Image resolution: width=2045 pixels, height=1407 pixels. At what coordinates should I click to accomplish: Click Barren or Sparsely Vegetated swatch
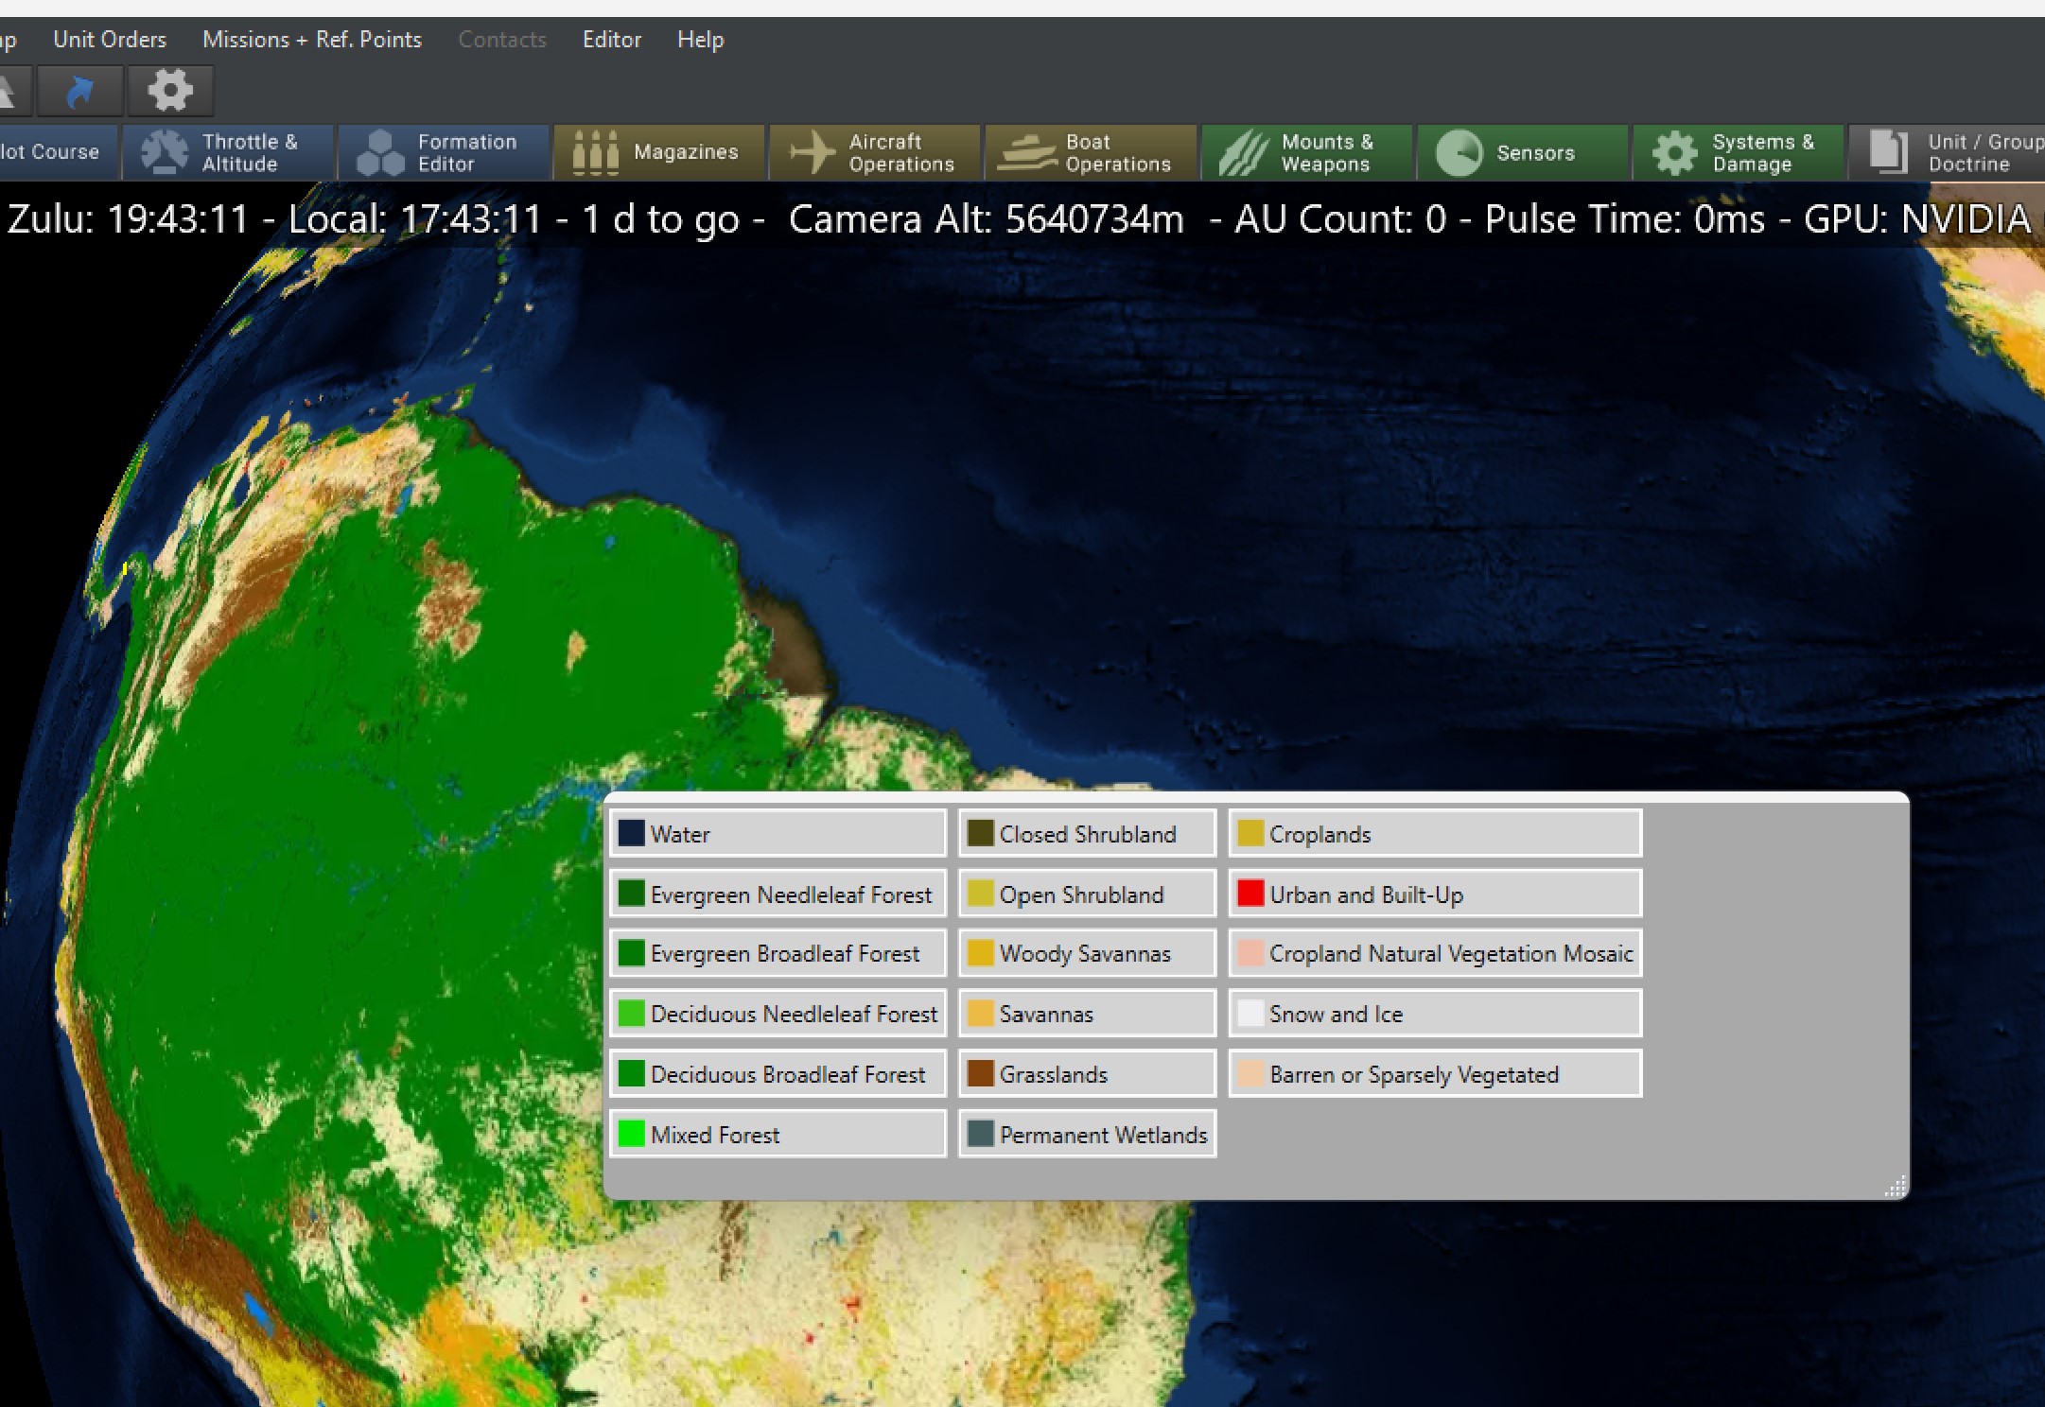point(1250,1074)
